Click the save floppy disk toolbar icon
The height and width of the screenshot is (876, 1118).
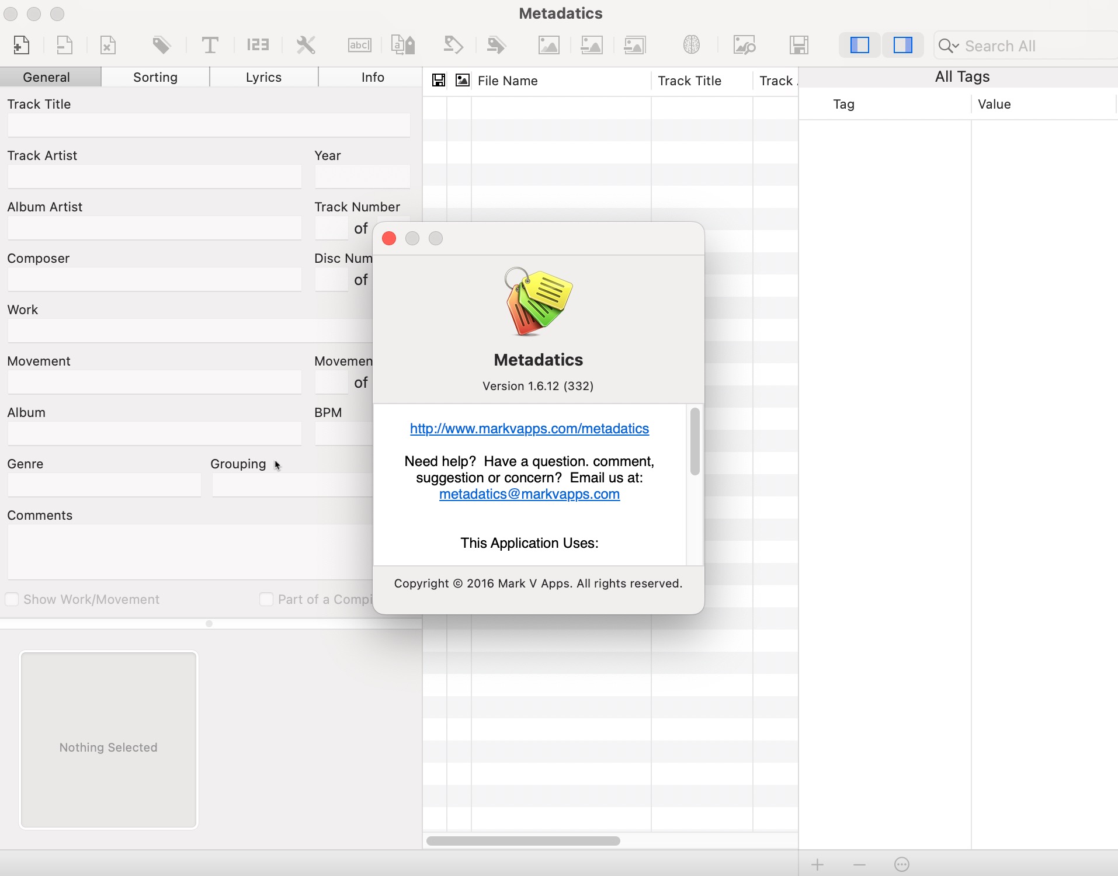click(x=799, y=45)
